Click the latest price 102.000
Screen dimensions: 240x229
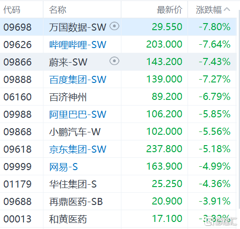tap(164, 131)
